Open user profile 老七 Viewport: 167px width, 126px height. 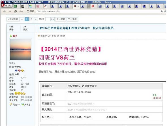(x=15, y=36)
